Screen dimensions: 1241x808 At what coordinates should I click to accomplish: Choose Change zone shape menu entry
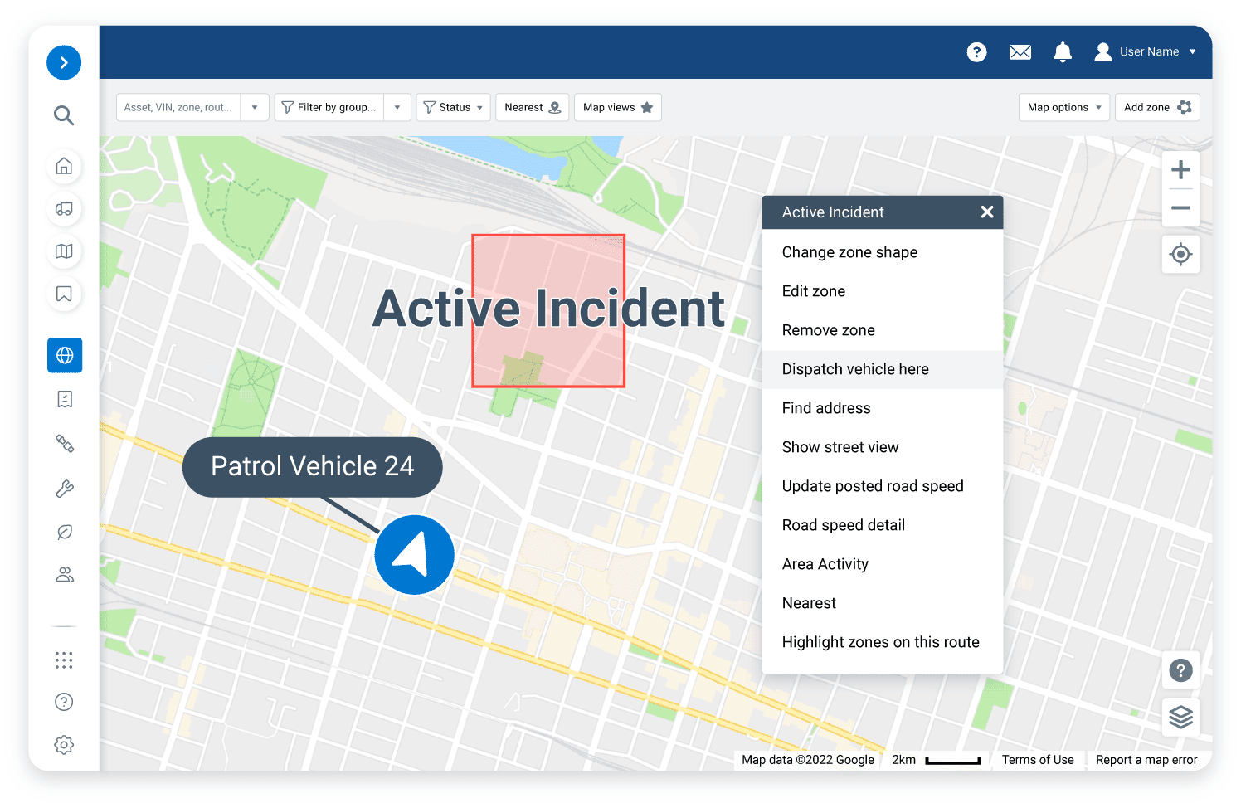pos(883,252)
